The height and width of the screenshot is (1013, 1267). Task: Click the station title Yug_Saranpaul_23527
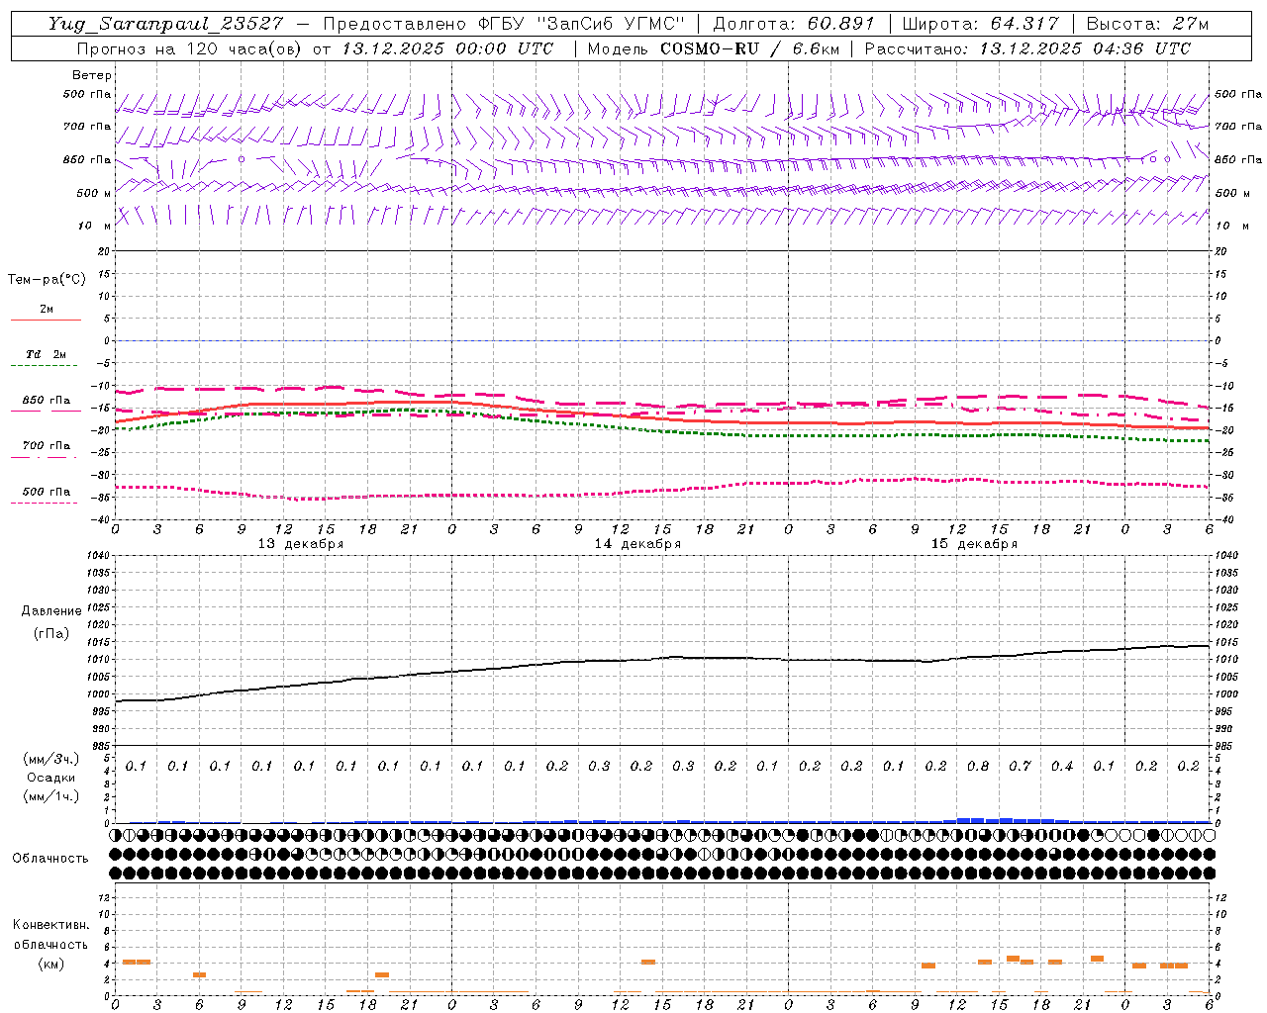[166, 24]
